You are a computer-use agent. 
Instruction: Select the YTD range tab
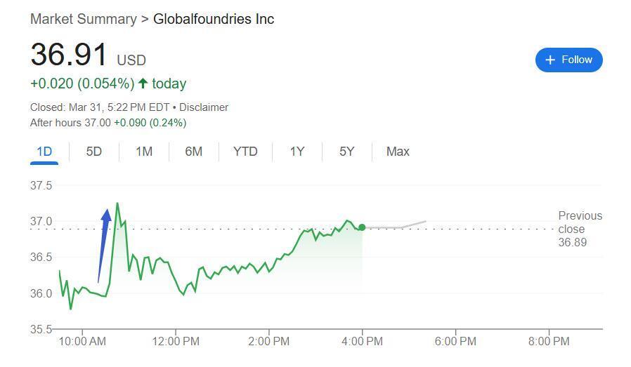(245, 152)
